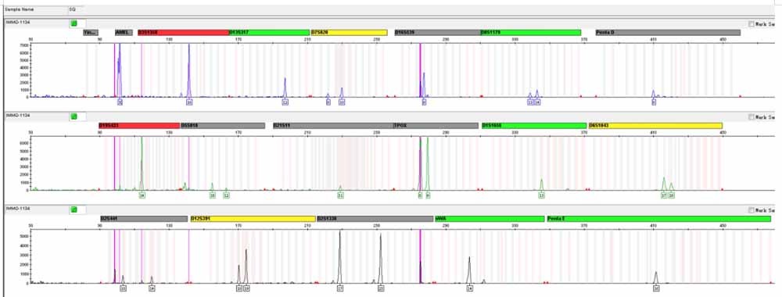Screen dimensions: 782x297
Task: Check Mark Sample box for top panel
Action: coord(751,24)
